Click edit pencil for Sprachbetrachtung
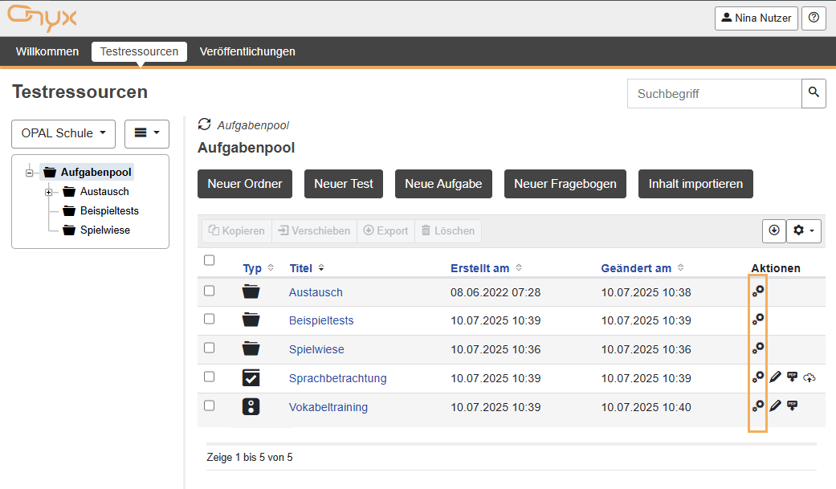 click(775, 377)
